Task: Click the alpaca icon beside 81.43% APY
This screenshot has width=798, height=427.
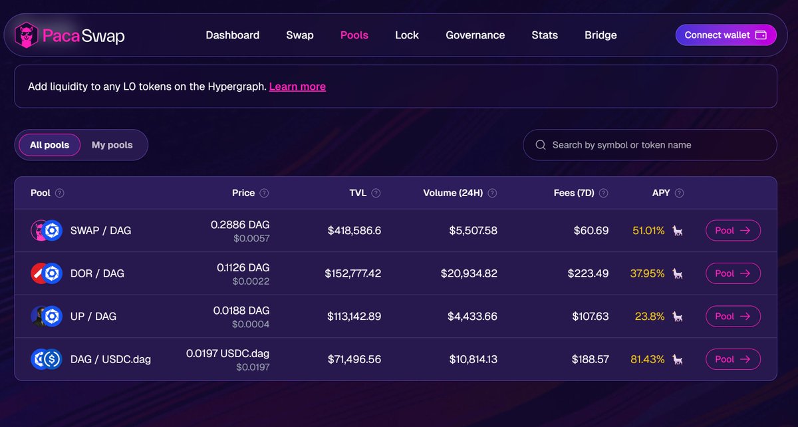Action: click(678, 359)
